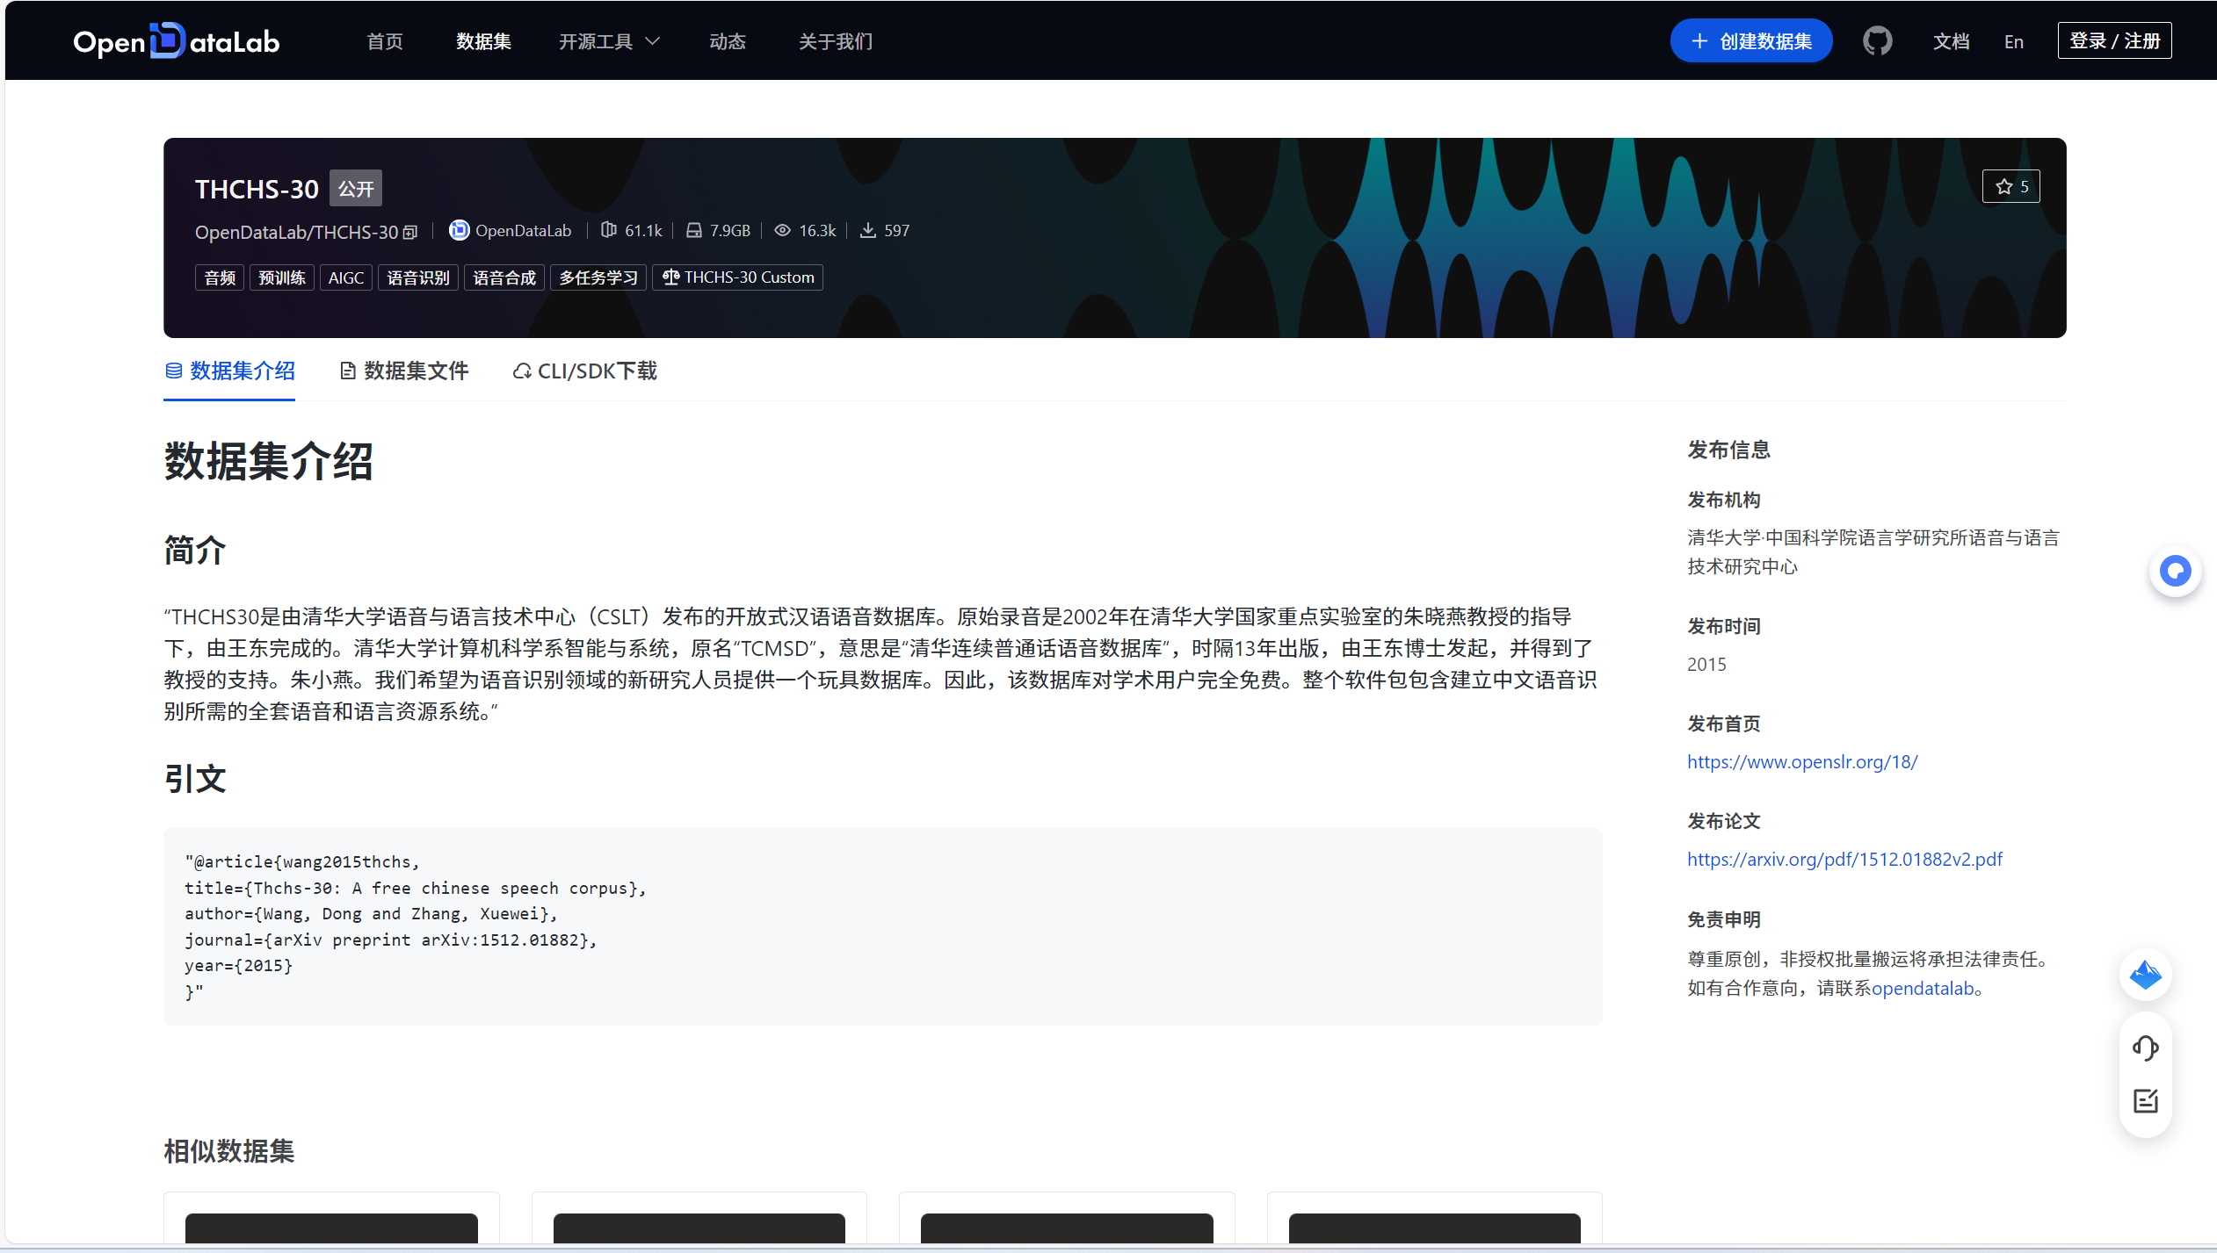The image size is (2217, 1253).
Task: Click the 创建数据集 button
Action: [x=1750, y=41]
